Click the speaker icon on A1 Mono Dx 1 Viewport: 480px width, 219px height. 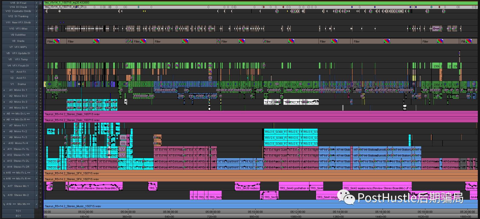click(4, 90)
